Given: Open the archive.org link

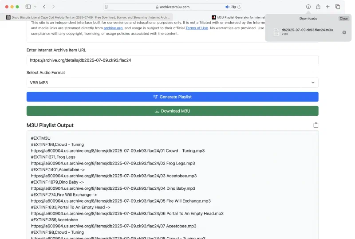Looking at the screenshot, I should [113, 28].
